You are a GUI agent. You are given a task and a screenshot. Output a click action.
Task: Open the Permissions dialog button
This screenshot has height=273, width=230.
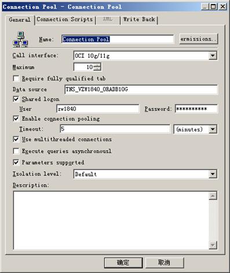tap(199, 39)
